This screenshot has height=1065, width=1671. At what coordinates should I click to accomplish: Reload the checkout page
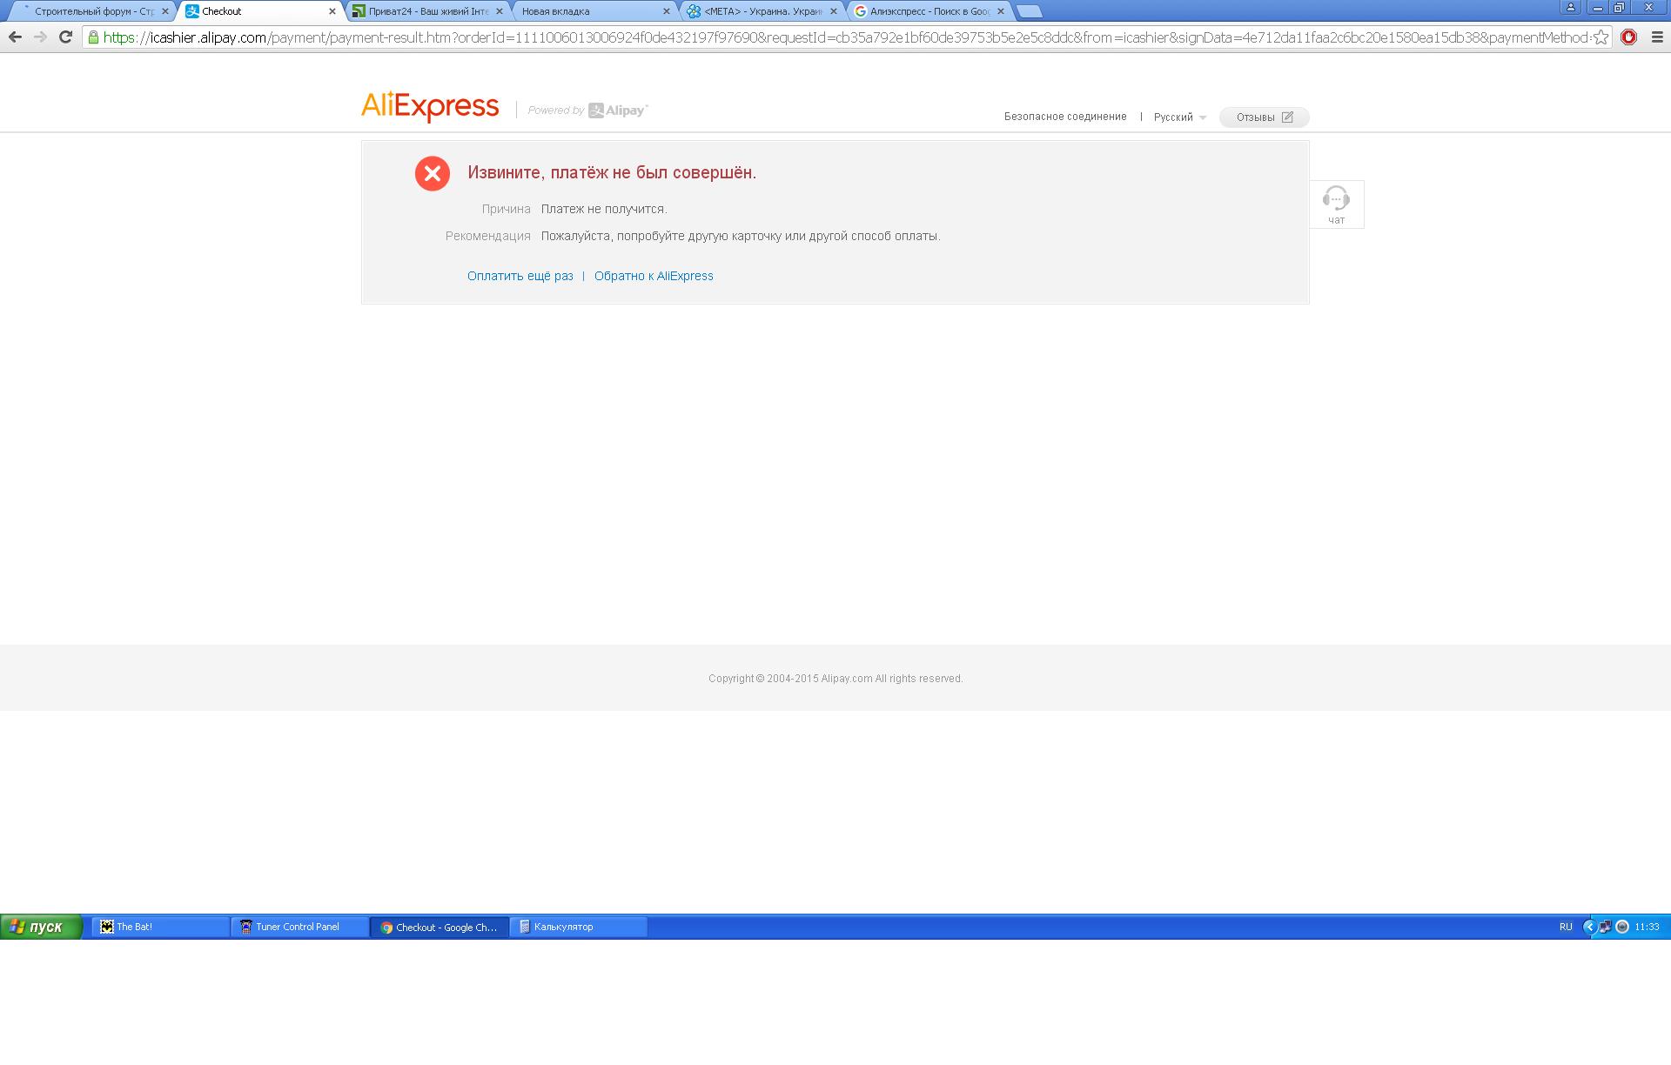tap(65, 37)
